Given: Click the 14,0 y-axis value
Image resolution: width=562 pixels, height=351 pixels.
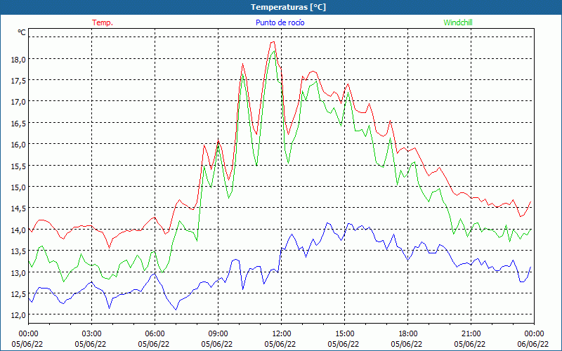Looking at the screenshot, I should 18,230.
